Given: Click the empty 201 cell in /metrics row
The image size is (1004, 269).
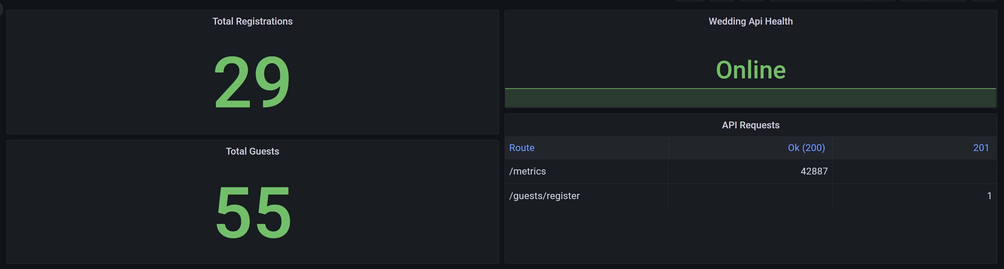Looking at the screenshot, I should (914, 172).
